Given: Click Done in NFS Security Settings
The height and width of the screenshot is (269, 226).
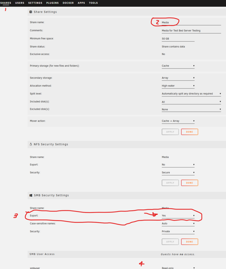Looking at the screenshot, I should click(189, 183).
